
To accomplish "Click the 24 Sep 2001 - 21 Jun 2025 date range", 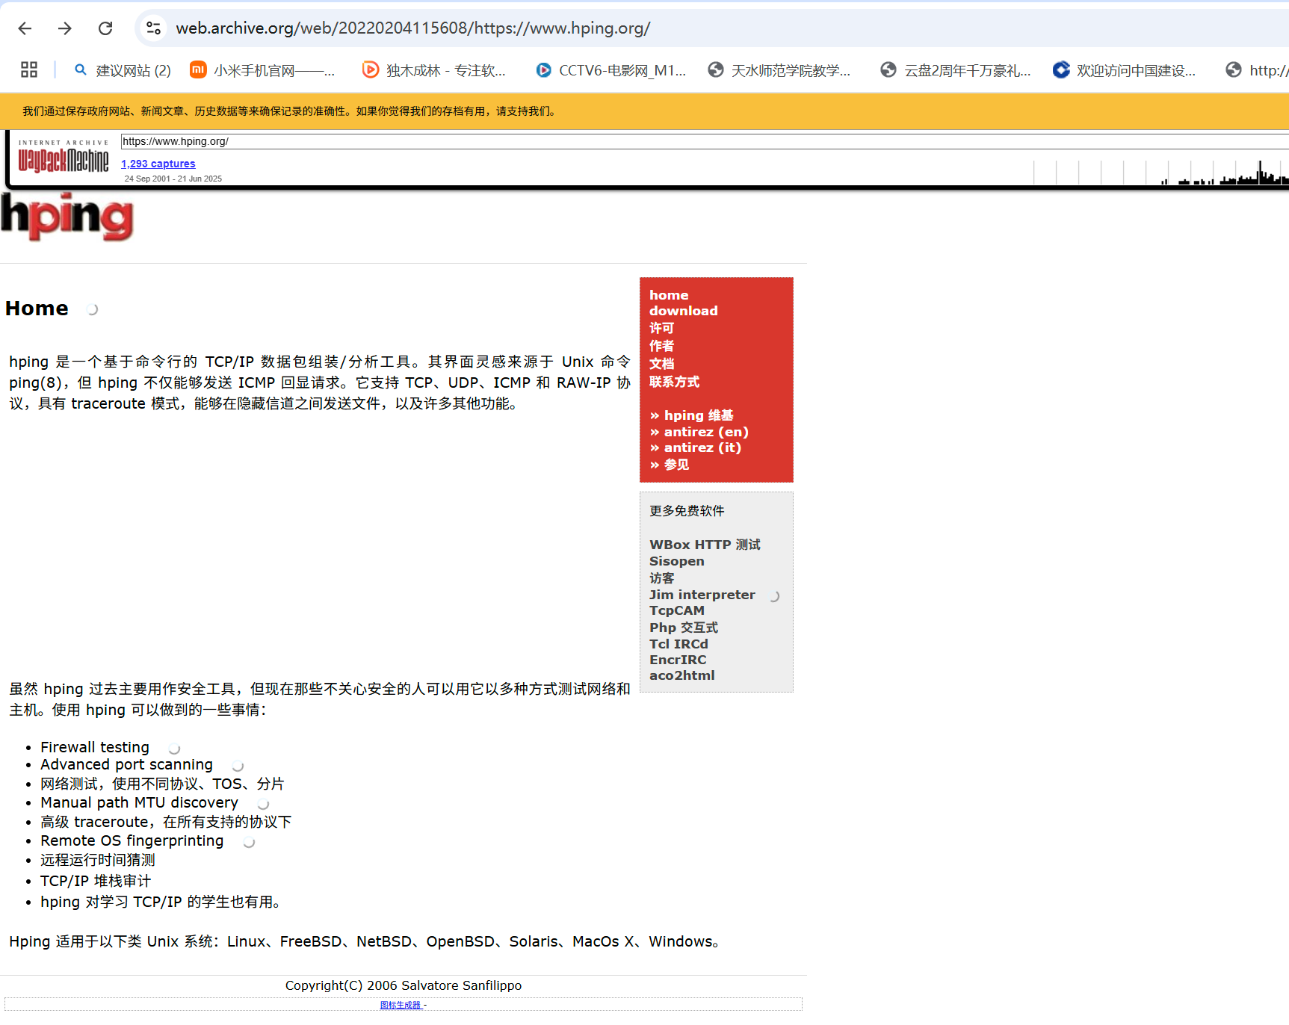I will click(x=173, y=179).
